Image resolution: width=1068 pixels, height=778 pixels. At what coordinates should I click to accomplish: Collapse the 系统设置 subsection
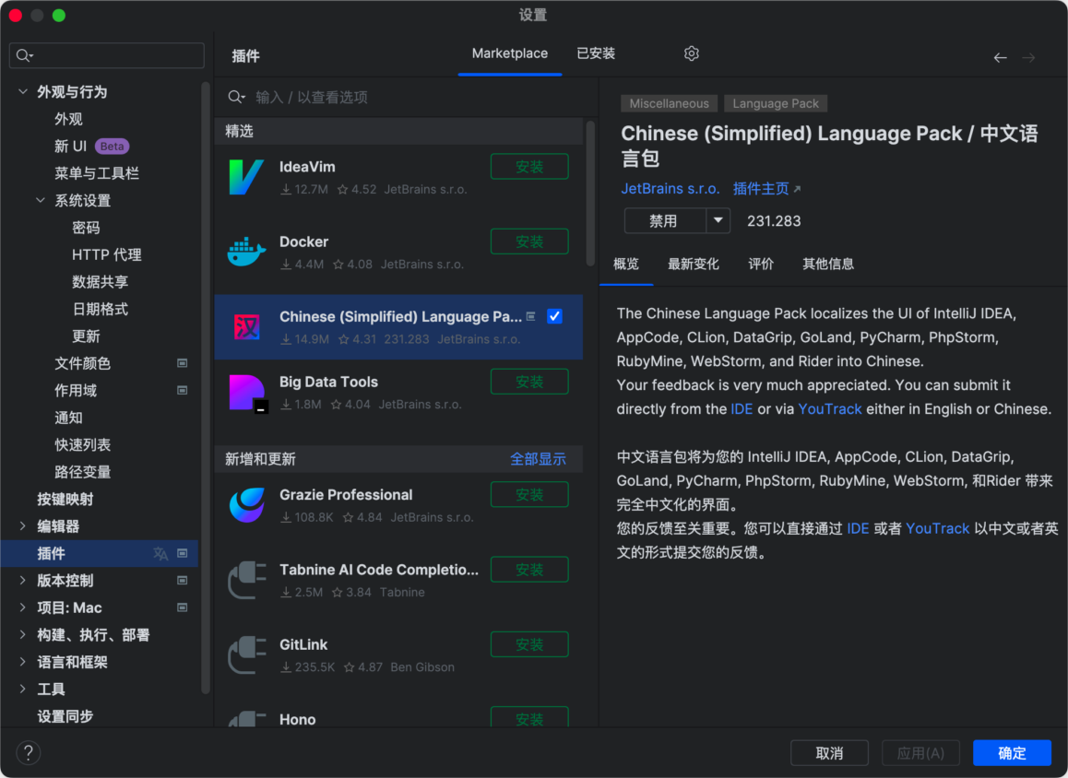41,201
